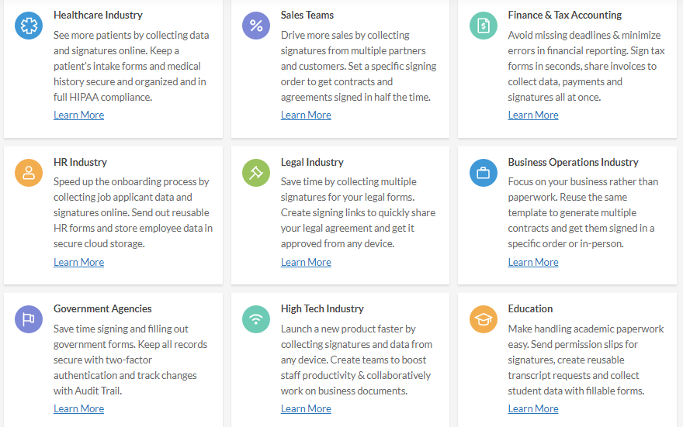
Task: Open Learn More for Business Operations Industry
Action: 533,262
